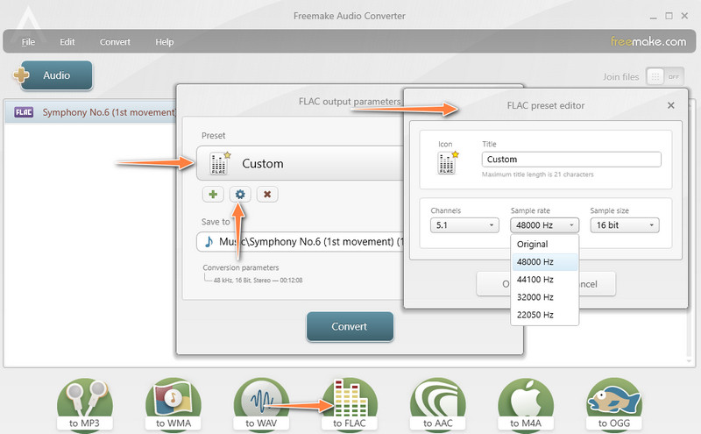701x434 pixels.
Task: Add a new preset with green plus
Action: tap(213, 194)
